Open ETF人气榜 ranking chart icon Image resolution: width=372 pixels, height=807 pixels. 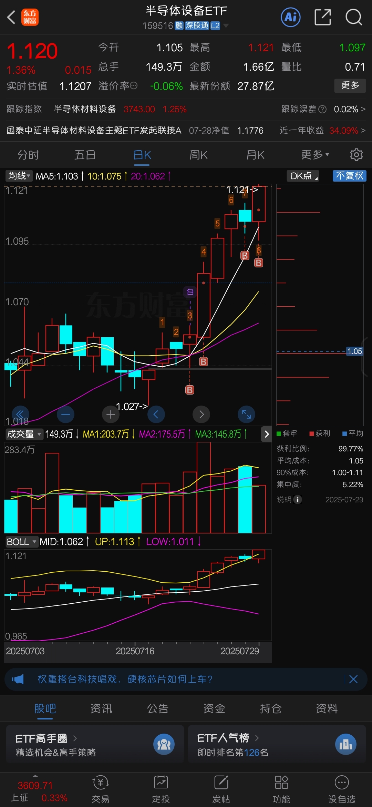click(x=345, y=744)
